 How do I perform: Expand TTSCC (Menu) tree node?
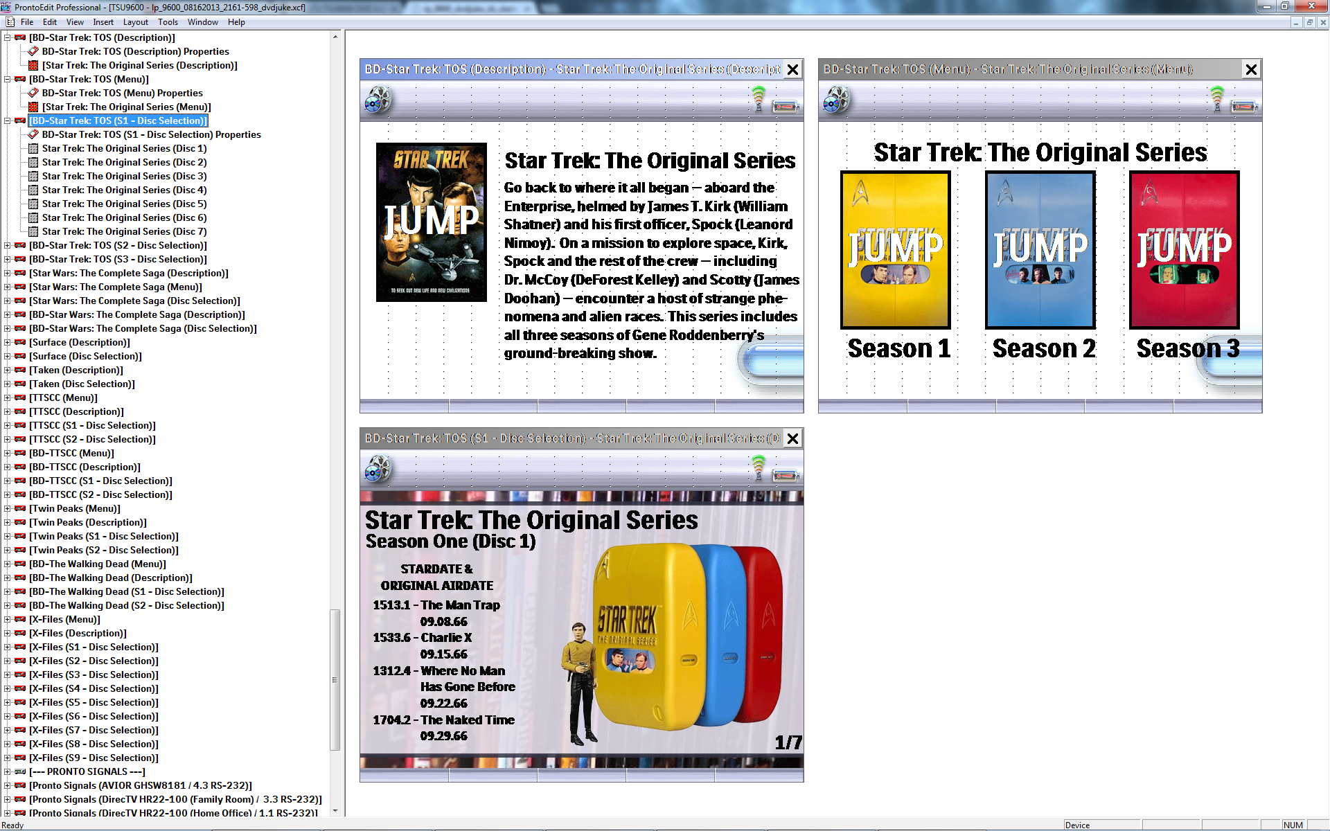click(7, 397)
